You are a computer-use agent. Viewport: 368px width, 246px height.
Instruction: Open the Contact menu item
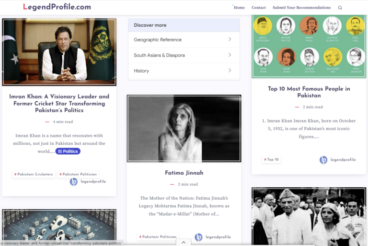click(259, 8)
